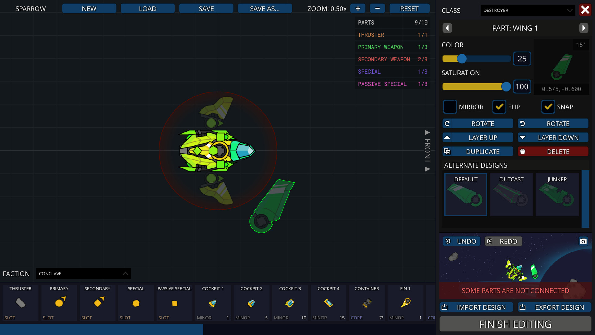The width and height of the screenshot is (595, 335).
Task: Undo the last edit
Action: pos(461,241)
